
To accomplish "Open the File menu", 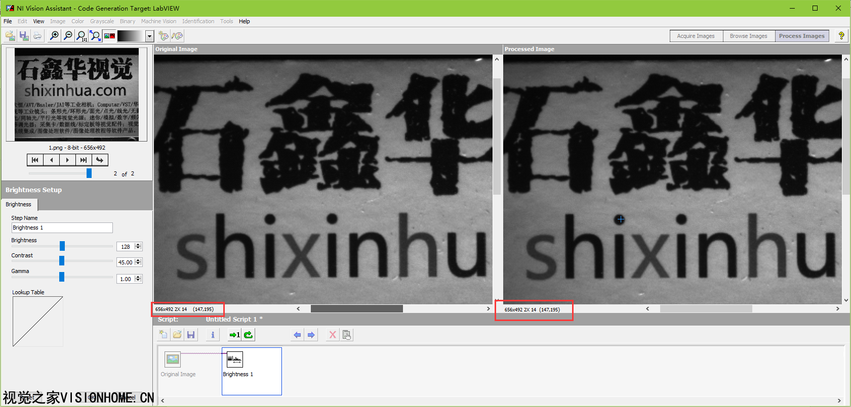I will tap(8, 21).
